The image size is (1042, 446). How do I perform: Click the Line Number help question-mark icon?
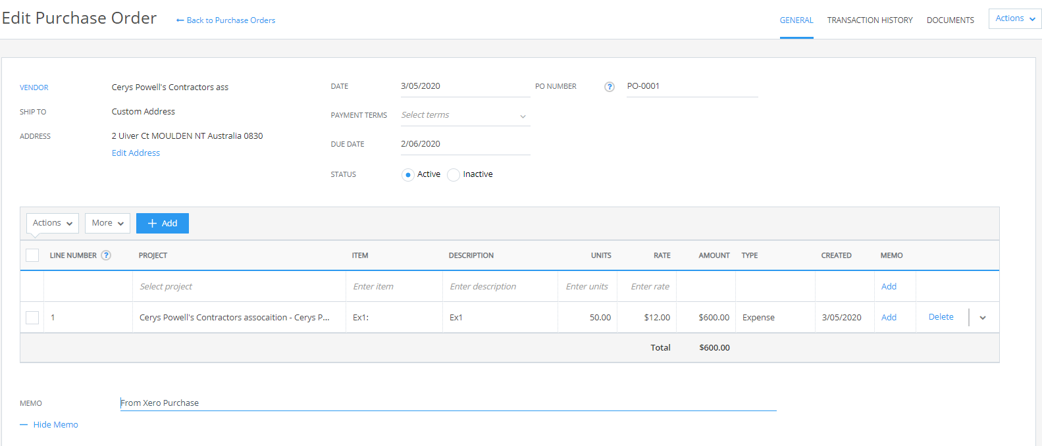(106, 255)
